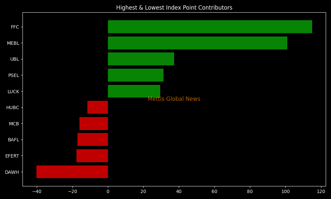Screen dimensions: 331x199
Task: Click the MCB axis label
Action: (14, 124)
